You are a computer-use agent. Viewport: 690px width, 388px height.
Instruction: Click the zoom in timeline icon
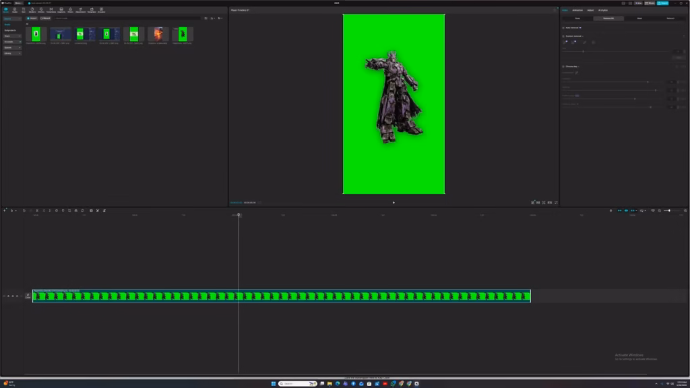685,211
